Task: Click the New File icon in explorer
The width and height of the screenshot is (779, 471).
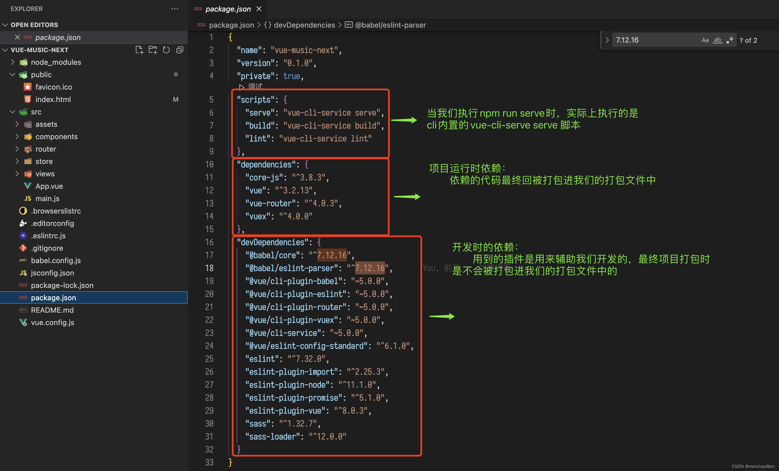Action: [x=139, y=50]
